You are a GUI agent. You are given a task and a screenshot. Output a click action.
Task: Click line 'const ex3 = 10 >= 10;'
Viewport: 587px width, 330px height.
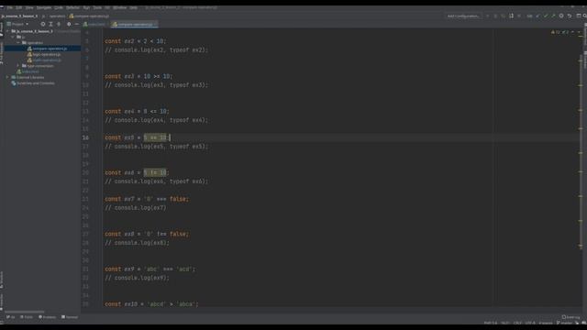pyautogui.click(x=138, y=76)
